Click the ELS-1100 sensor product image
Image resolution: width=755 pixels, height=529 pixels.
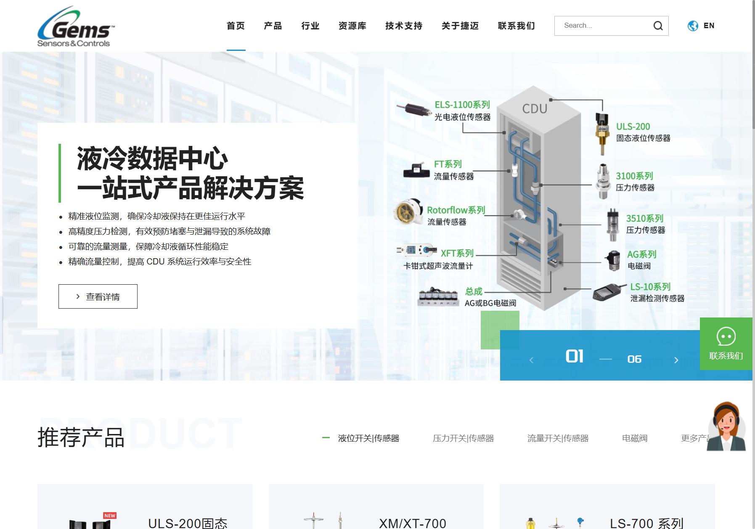click(414, 110)
